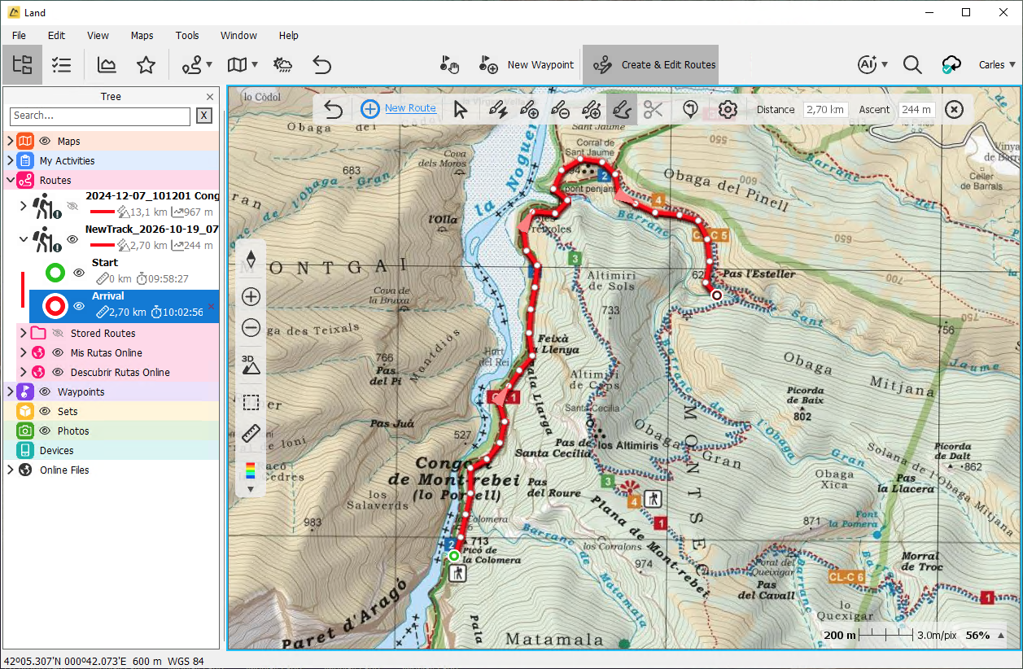Image resolution: width=1023 pixels, height=669 pixels.
Task: Click the New Route link
Action: click(x=410, y=108)
